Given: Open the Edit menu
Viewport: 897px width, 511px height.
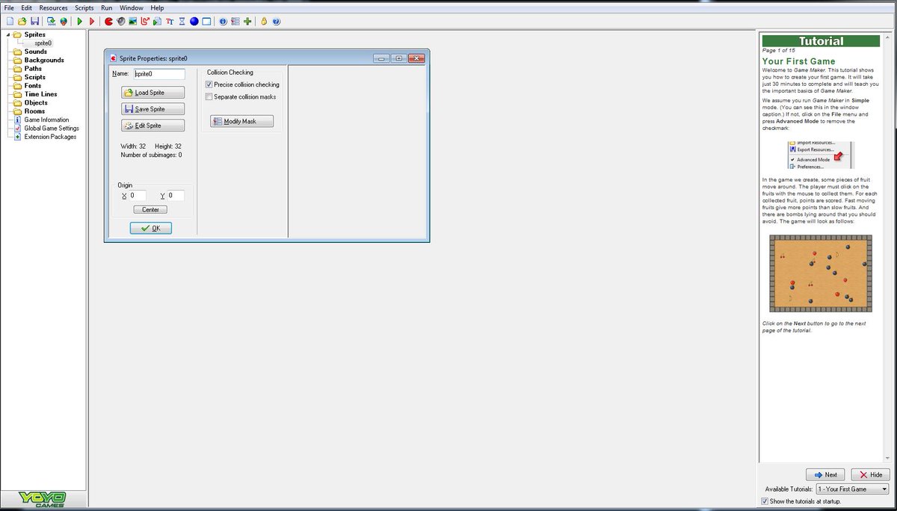Looking at the screenshot, I should click(27, 7).
